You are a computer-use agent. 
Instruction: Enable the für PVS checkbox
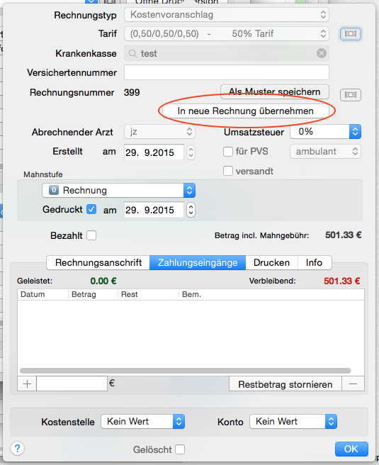tap(228, 152)
